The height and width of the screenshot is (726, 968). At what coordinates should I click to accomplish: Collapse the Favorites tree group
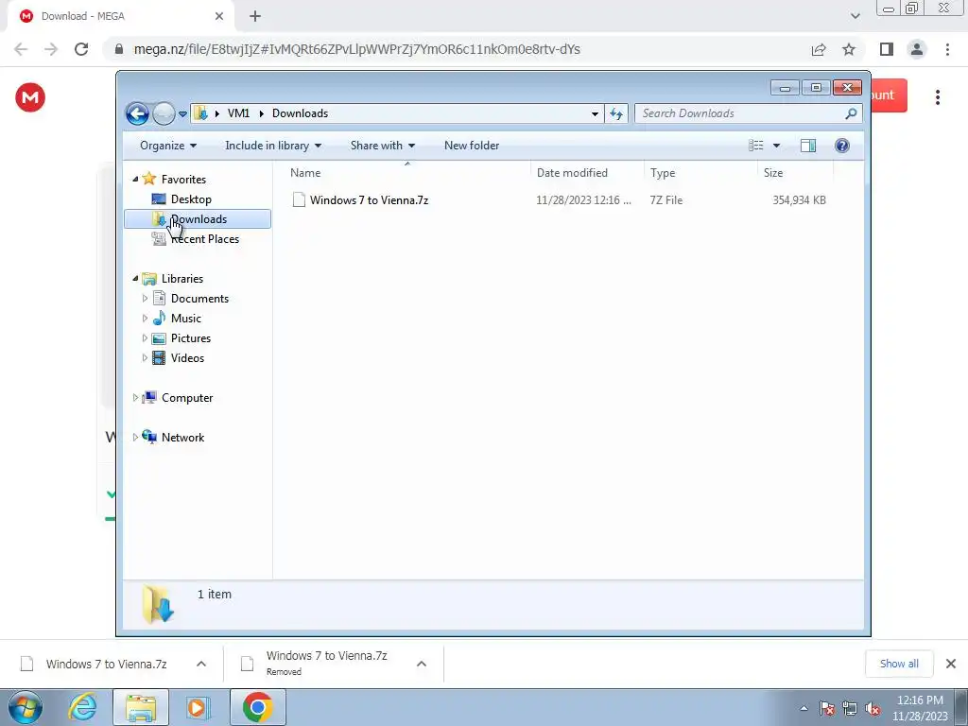click(135, 179)
